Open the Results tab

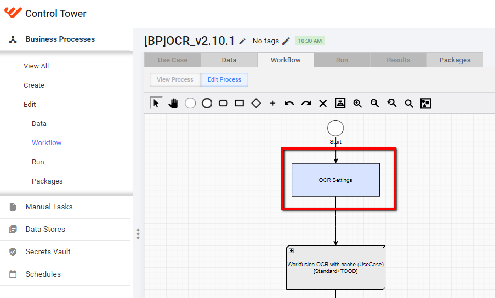(x=399, y=60)
